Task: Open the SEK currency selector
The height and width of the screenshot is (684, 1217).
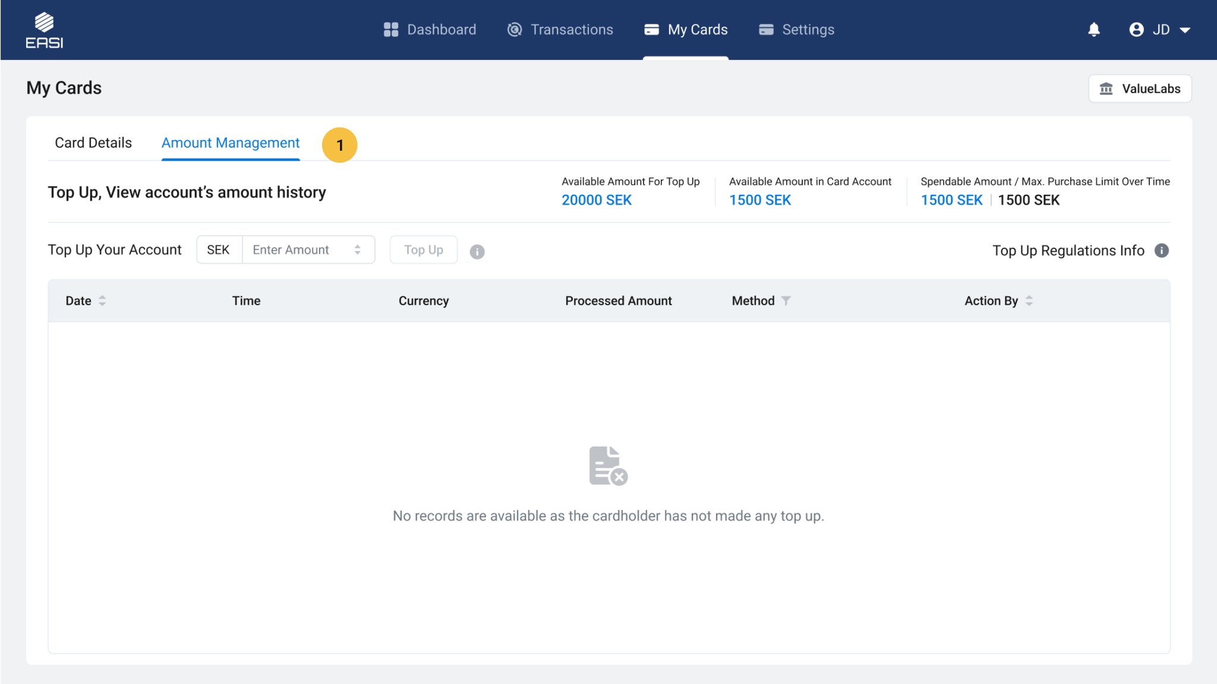Action: (219, 250)
